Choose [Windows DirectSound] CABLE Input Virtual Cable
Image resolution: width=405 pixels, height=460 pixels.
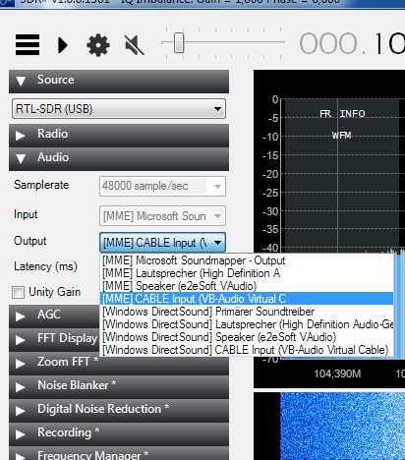[247, 350]
